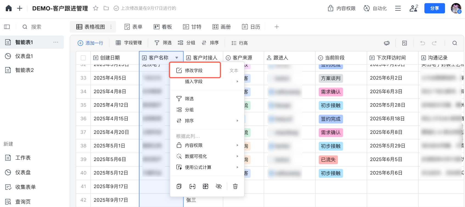Click the blue 分享 button
The height and width of the screenshot is (207, 465).
click(434, 8)
